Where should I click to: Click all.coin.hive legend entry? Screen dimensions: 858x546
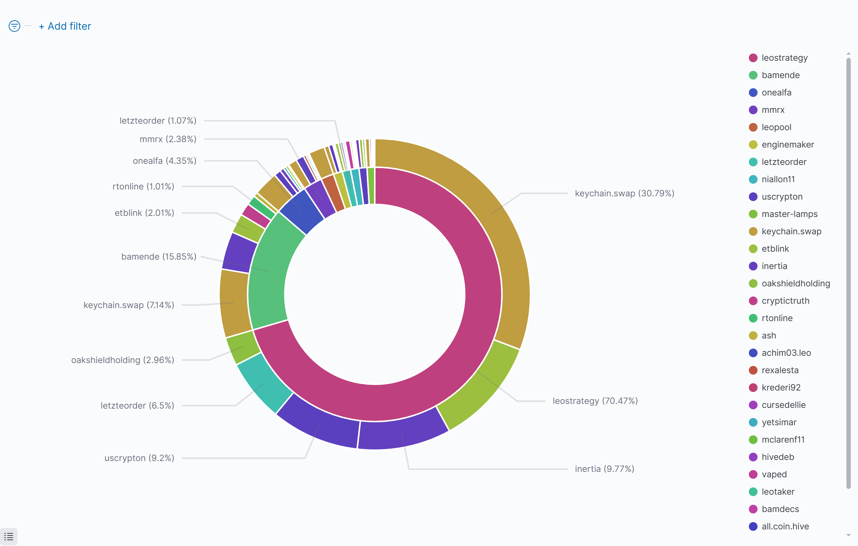(x=785, y=526)
